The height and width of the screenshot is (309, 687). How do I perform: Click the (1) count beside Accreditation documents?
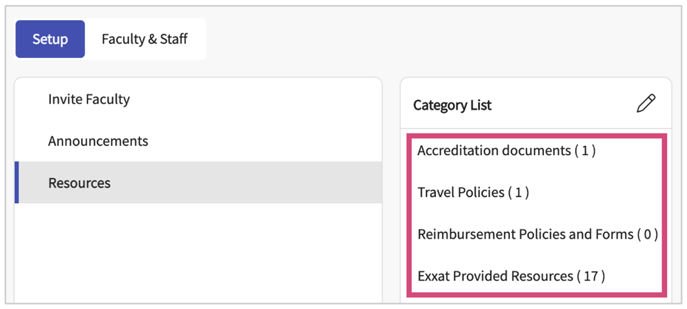tap(585, 151)
